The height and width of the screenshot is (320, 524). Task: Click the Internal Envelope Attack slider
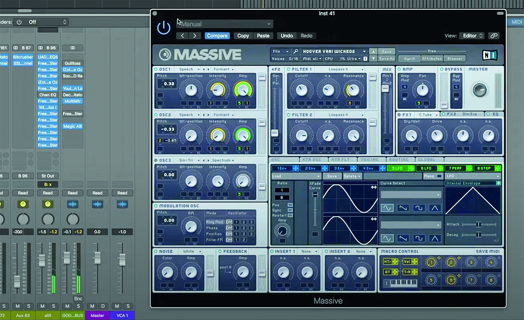479,224
